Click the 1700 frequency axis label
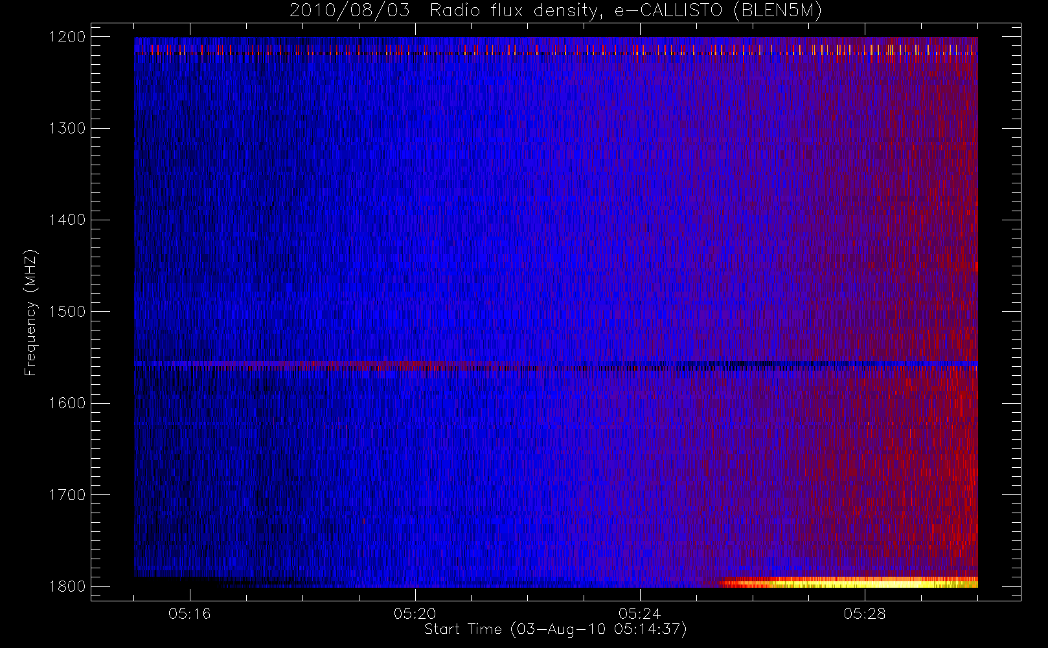The image size is (1048, 648). (67, 494)
